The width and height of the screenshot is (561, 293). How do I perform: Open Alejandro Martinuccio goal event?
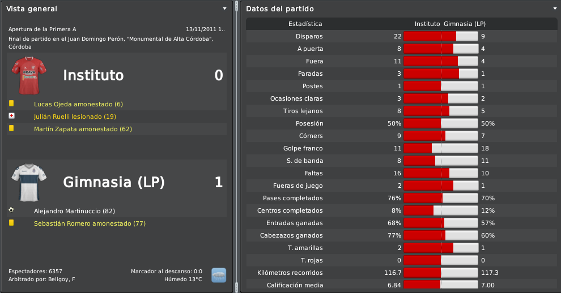(74, 211)
